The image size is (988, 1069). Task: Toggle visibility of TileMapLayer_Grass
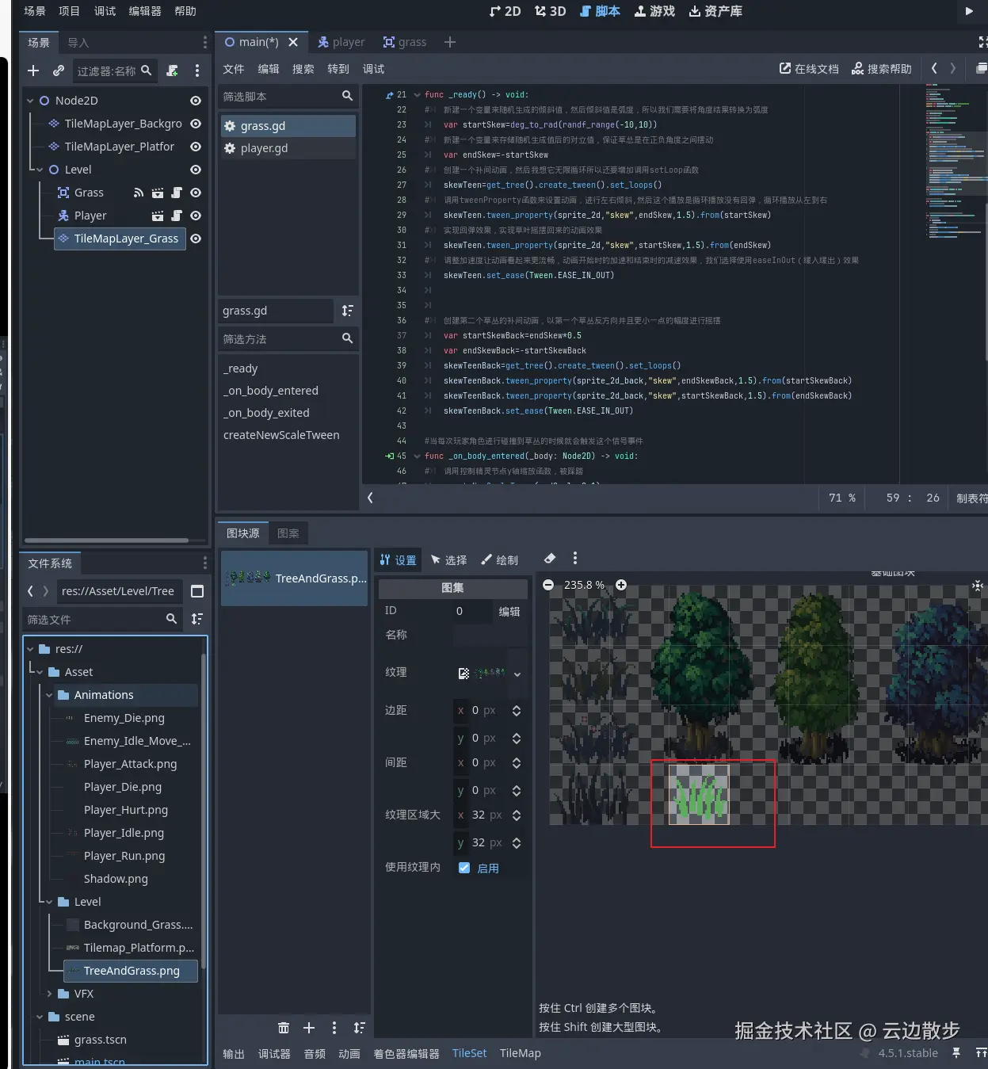[196, 239]
